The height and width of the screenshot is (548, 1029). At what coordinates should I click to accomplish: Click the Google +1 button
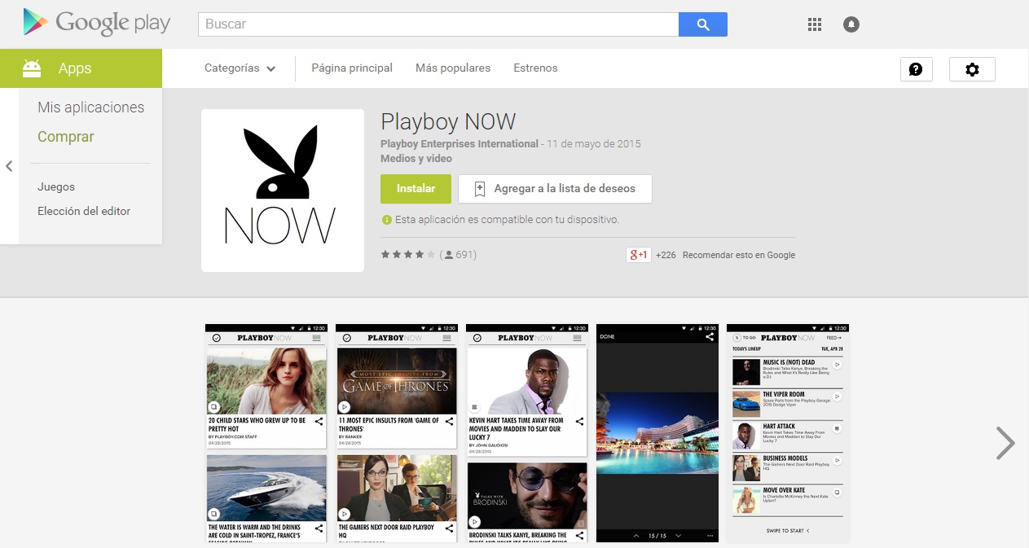pyautogui.click(x=638, y=255)
